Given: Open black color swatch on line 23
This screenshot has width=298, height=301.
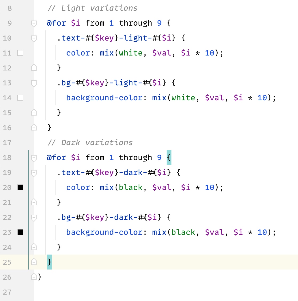Looking at the screenshot, I should [x=20, y=232].
